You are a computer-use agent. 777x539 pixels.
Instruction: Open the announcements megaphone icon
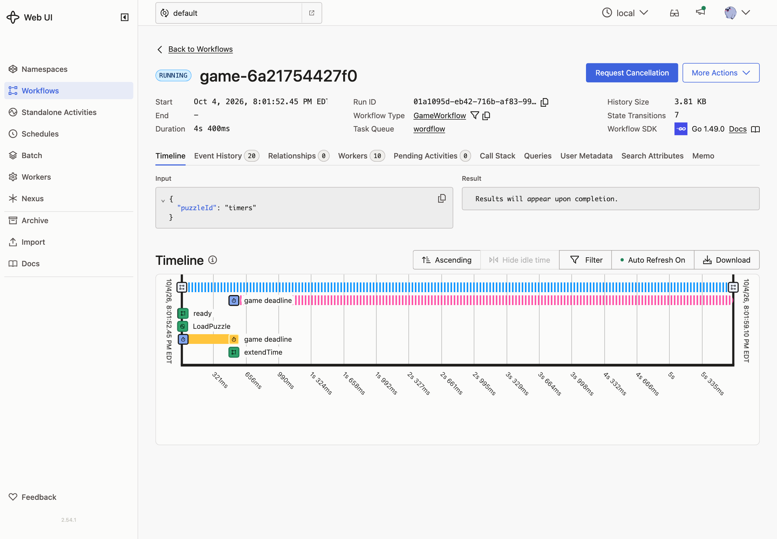click(700, 12)
